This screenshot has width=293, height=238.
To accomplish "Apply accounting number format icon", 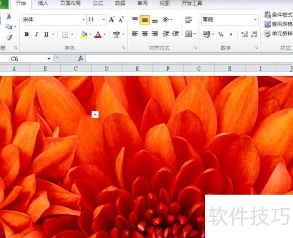I will 207,34.
